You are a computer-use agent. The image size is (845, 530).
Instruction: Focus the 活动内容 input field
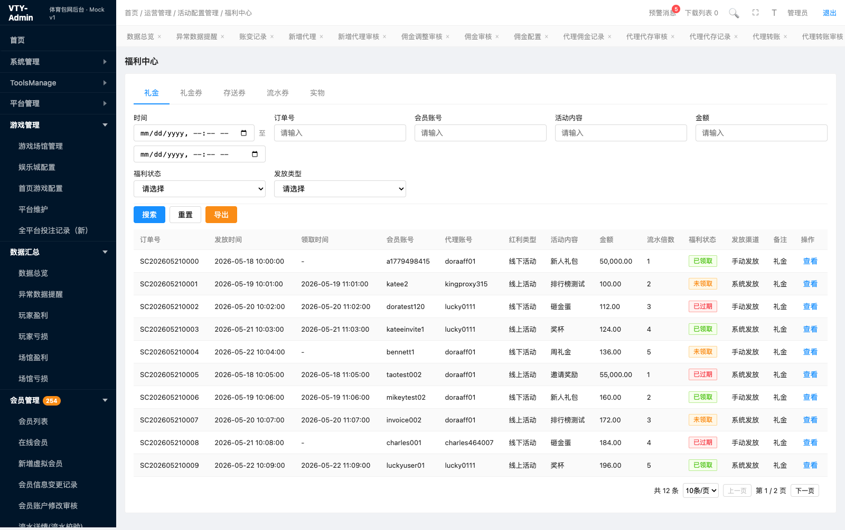[x=621, y=133]
